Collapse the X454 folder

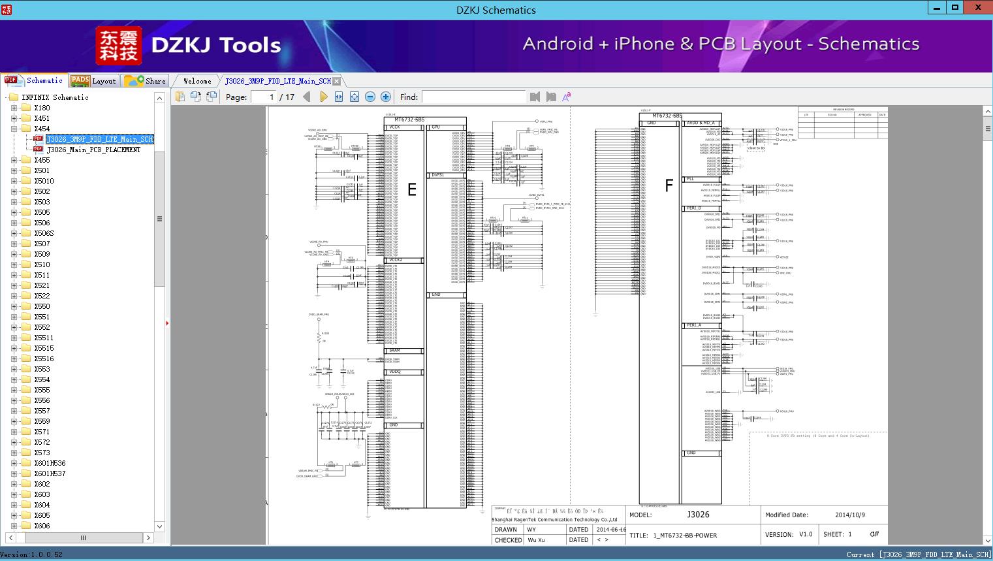[x=14, y=129]
